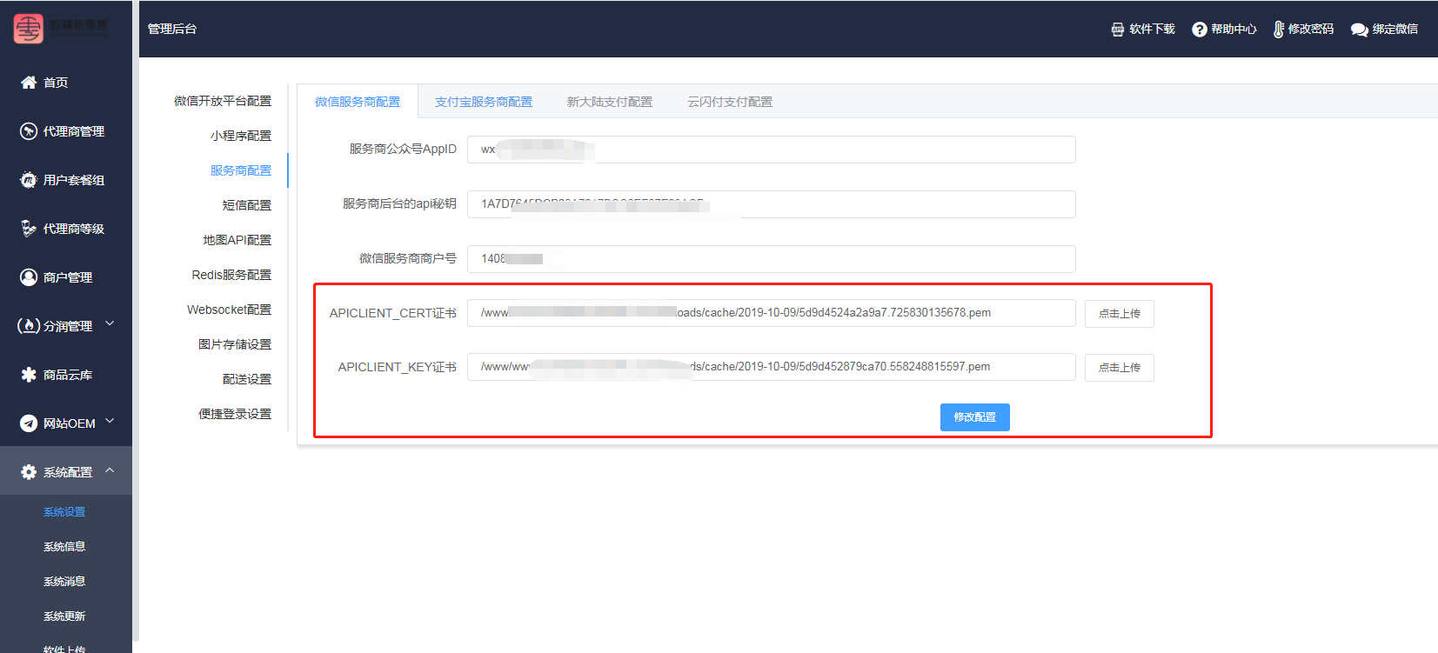Open 绑定微信 link in header
The image size is (1438, 653).
pyautogui.click(x=1395, y=30)
